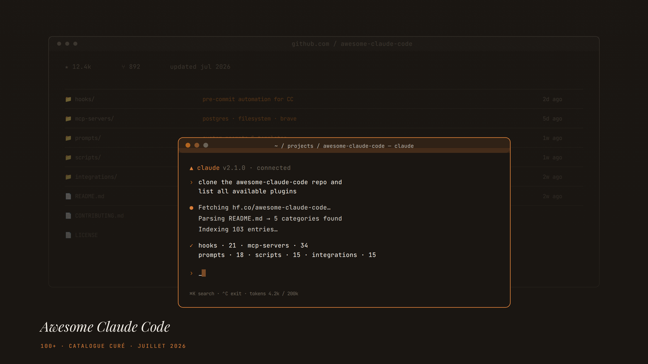Click the terminal title path text

point(344,146)
